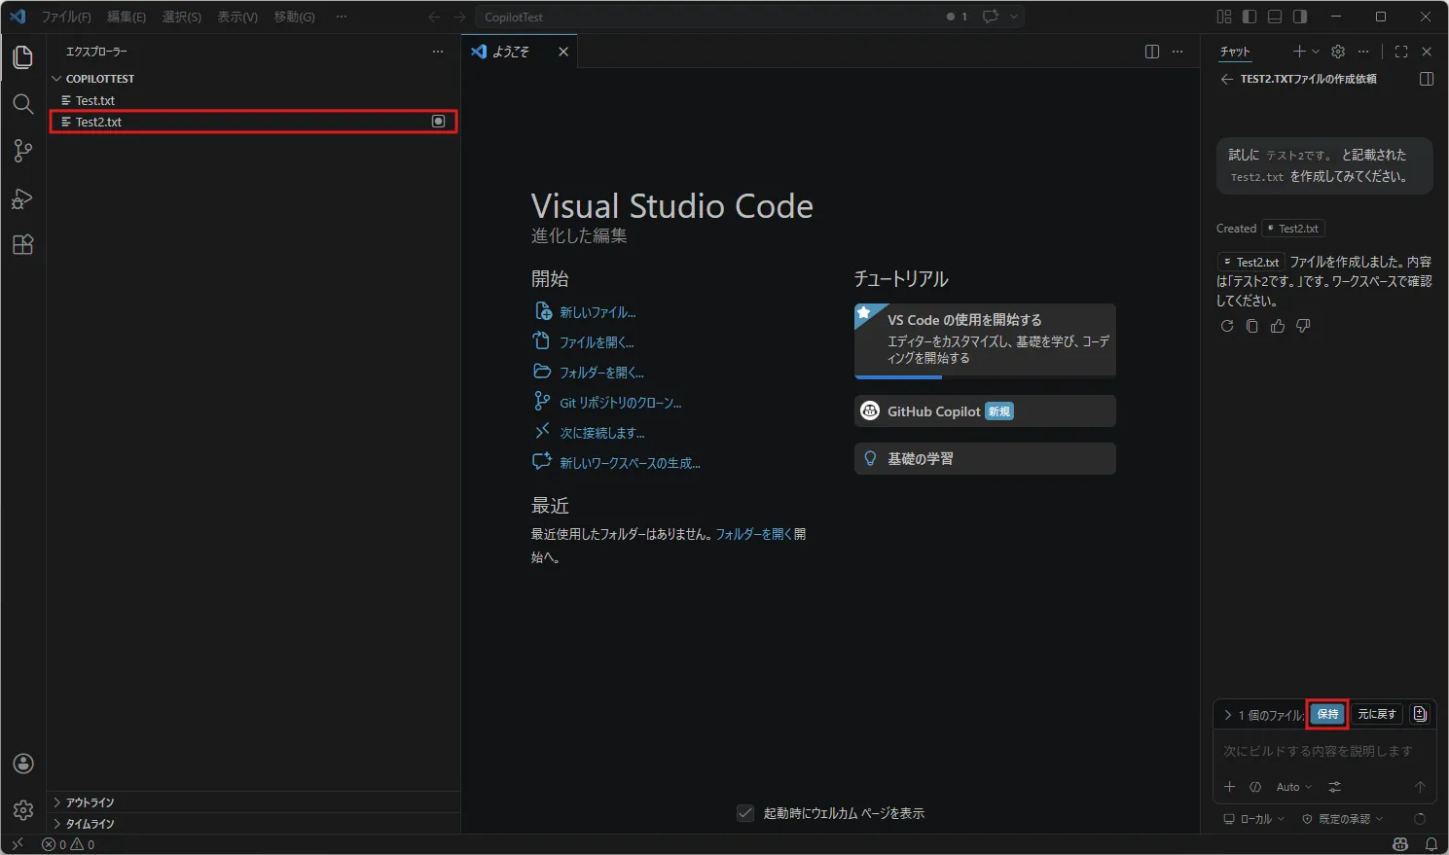Click the 保持 keep button

point(1327,714)
